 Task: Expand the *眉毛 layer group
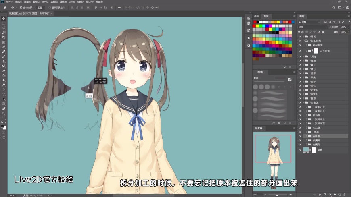tap(304, 37)
